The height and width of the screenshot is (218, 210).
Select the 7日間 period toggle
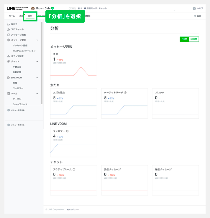(184, 39)
